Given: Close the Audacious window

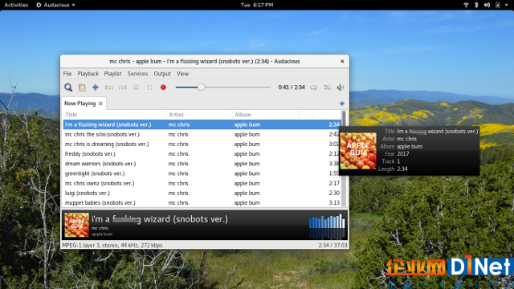Looking at the screenshot, I should pos(342,61).
